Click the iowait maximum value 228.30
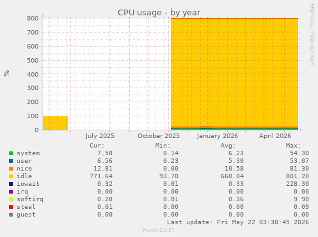 click(x=298, y=184)
